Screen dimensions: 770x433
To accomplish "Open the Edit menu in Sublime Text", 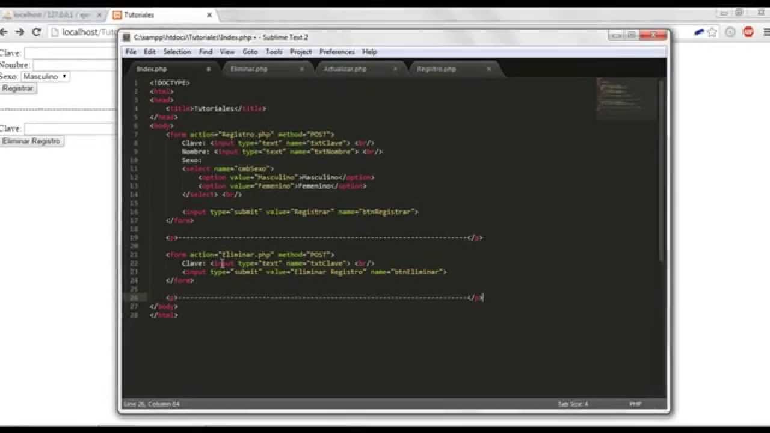I will click(150, 52).
